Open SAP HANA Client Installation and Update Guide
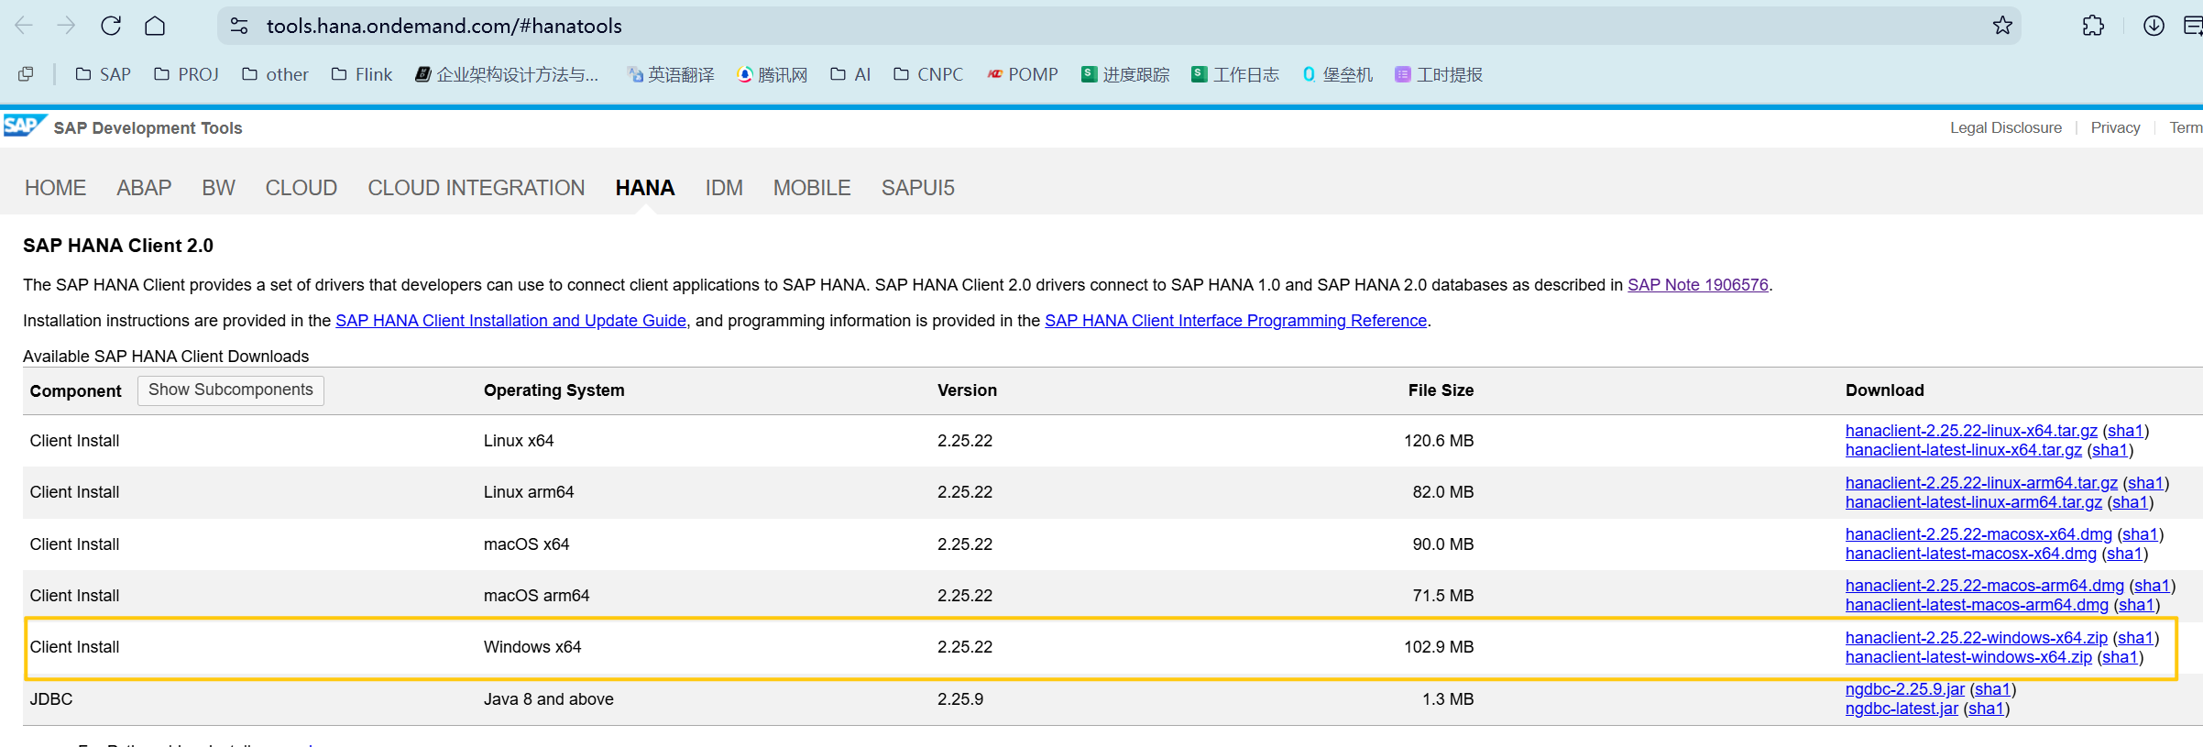 click(510, 321)
